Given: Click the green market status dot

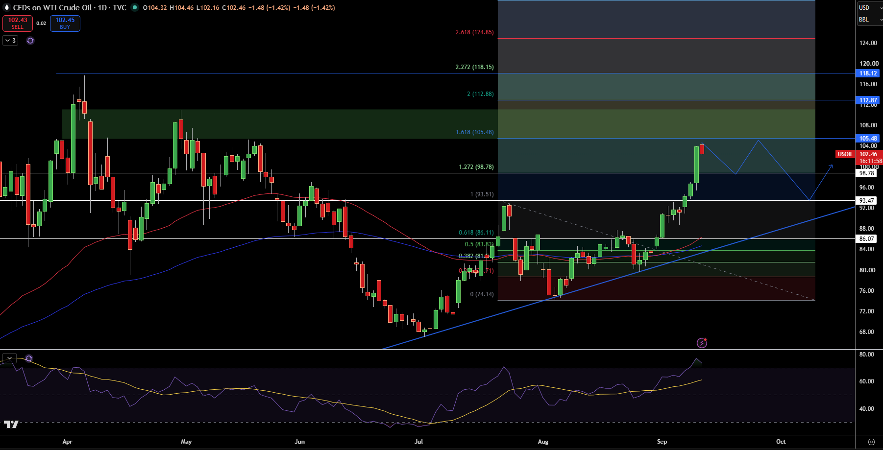Looking at the screenshot, I should point(134,7).
